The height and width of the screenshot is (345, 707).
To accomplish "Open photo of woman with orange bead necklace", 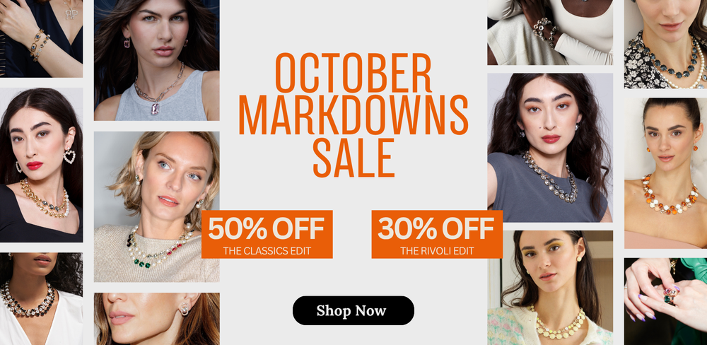I will click(x=665, y=173).
